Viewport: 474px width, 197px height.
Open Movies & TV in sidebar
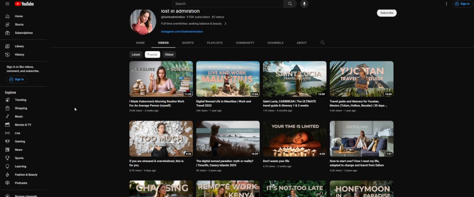(x=23, y=125)
